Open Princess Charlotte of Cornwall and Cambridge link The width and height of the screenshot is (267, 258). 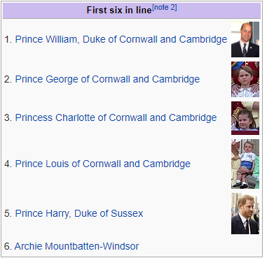coord(116,117)
